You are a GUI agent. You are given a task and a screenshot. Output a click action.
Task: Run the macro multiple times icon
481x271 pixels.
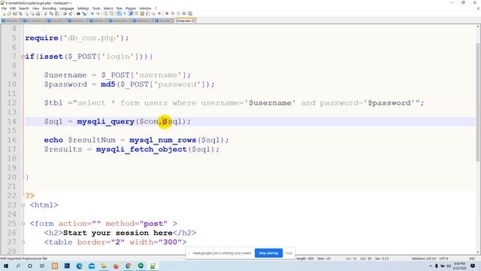[184, 14]
